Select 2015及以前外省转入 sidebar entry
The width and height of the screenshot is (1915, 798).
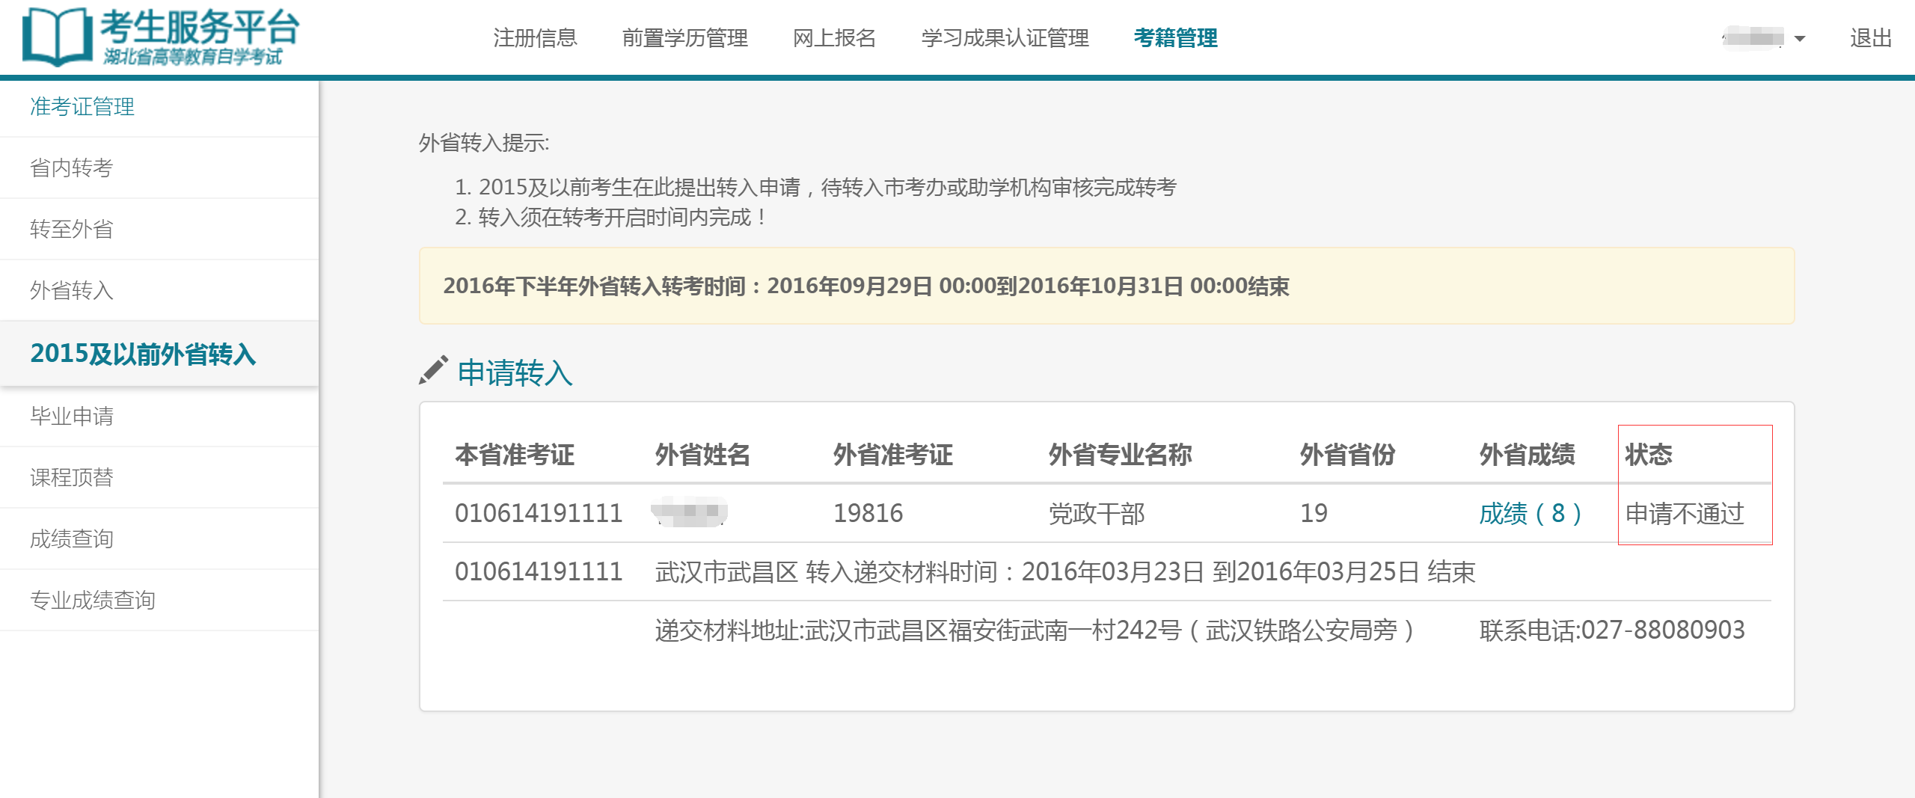coord(143,353)
